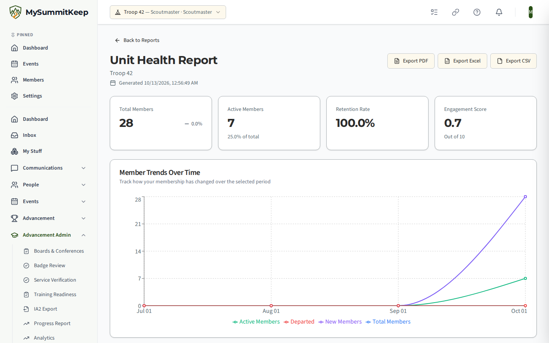This screenshot has height=343, width=549.
Task: Toggle New Members legend entry
Action: click(x=340, y=322)
